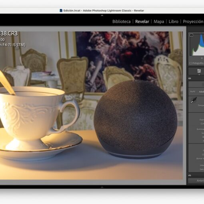204x204 pixels.
Task: Open the Proyección module
Action: (x=193, y=22)
